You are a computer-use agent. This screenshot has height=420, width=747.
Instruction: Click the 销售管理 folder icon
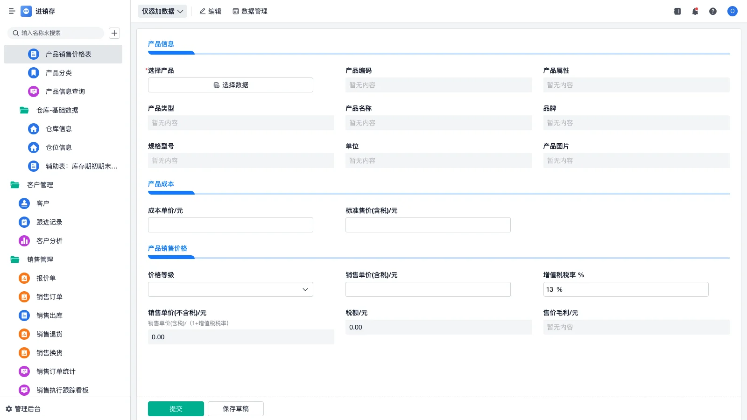(x=15, y=259)
